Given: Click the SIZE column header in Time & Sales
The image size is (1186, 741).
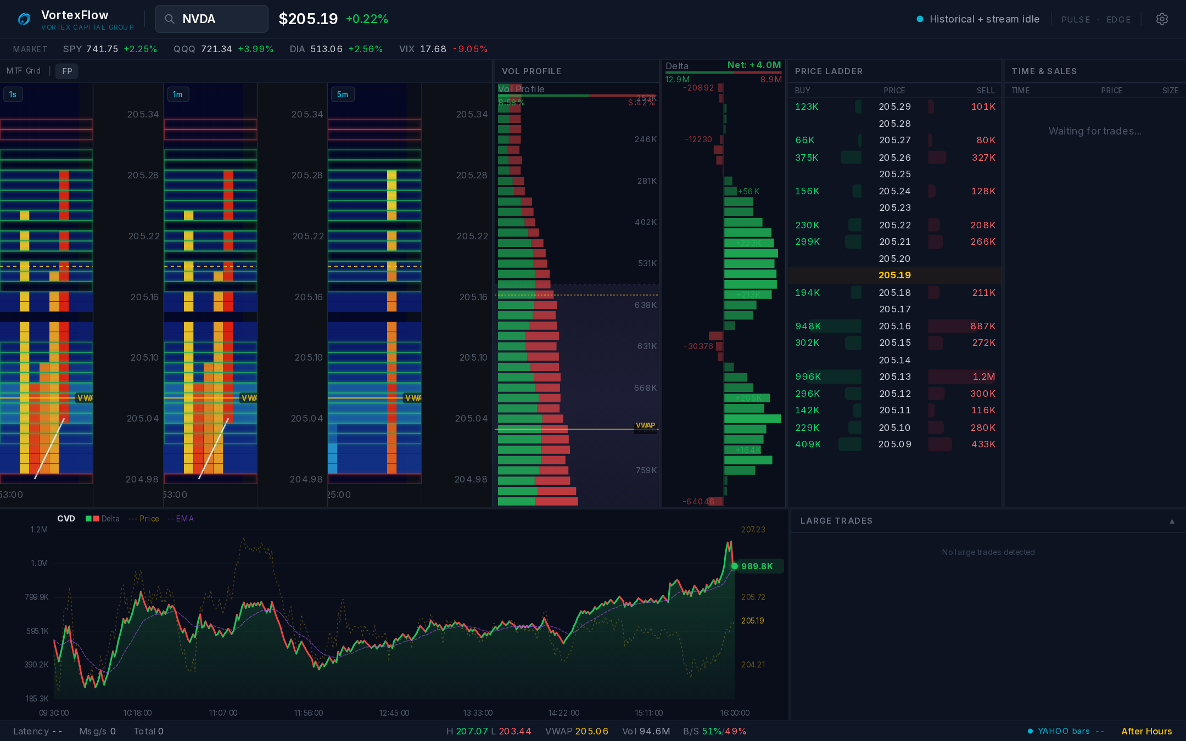Looking at the screenshot, I should 1170,91.
